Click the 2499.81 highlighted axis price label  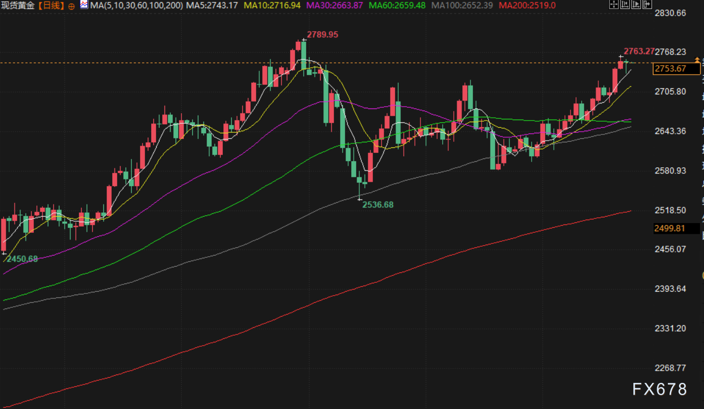(670, 228)
